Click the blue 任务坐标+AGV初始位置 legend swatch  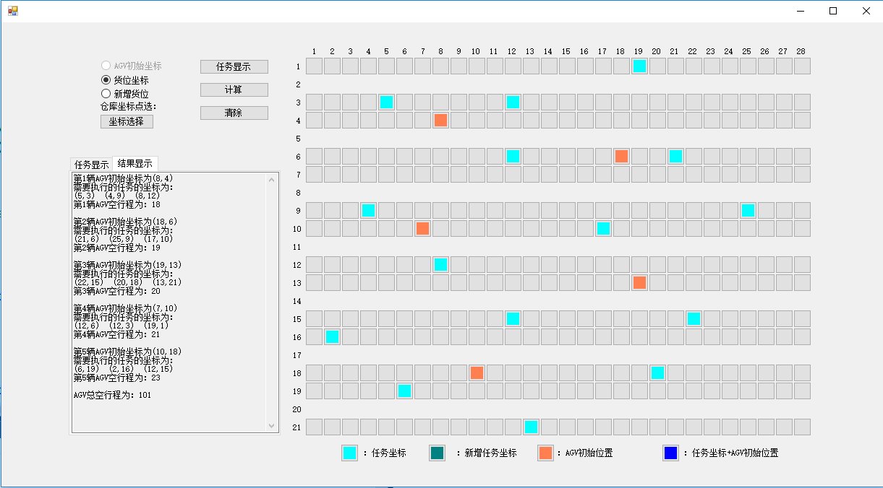[670, 453]
